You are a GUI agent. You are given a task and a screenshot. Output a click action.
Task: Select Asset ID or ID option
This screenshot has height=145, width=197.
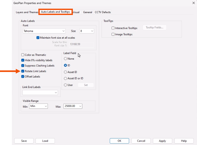[x=65, y=78]
